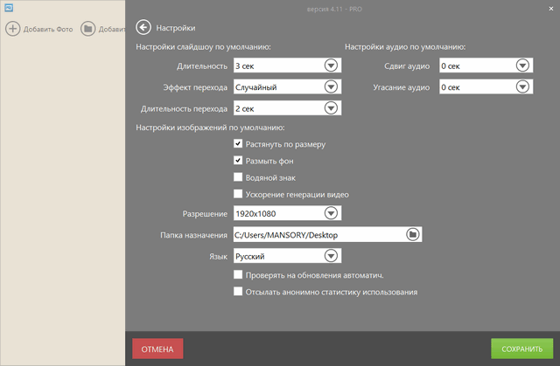Click the back arrow next to Настройки
Viewport: 560px width, 366px height.
click(143, 28)
